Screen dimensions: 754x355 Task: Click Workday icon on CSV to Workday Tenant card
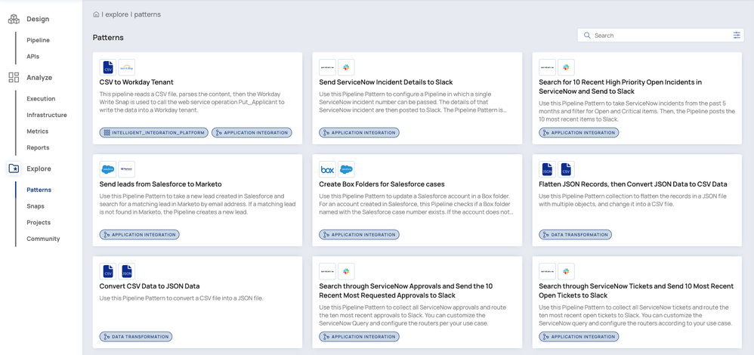[x=127, y=68]
